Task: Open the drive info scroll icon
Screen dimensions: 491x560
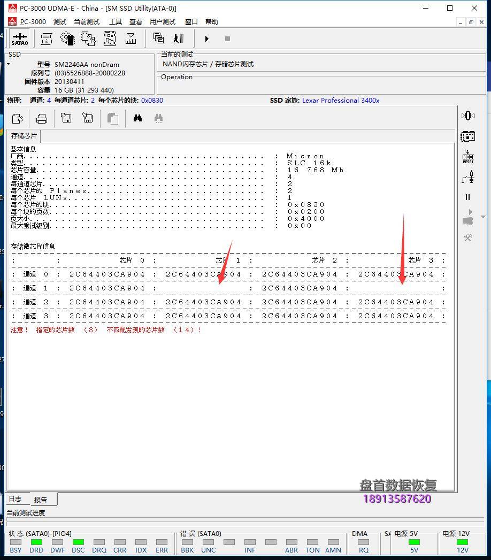Action: pos(47,39)
